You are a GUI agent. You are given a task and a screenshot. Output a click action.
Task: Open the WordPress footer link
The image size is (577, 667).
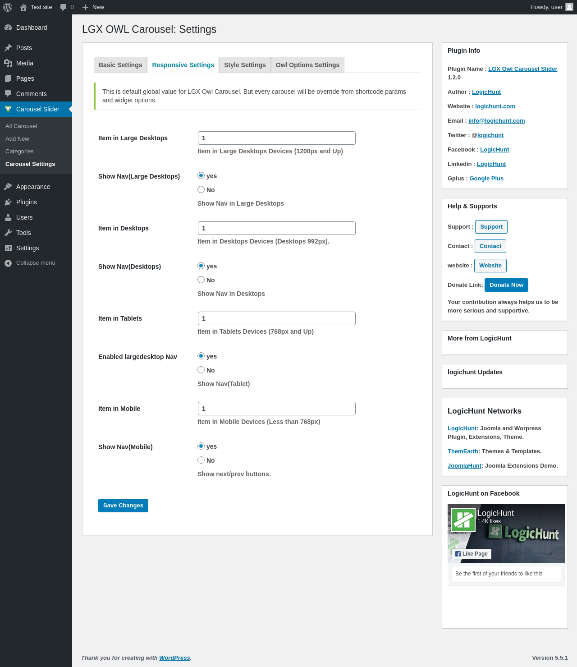174,658
